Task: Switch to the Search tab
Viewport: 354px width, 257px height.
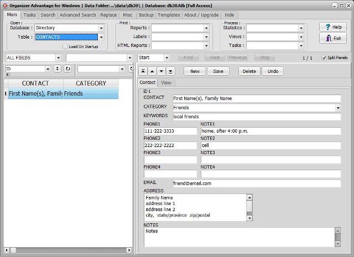Action: point(48,15)
